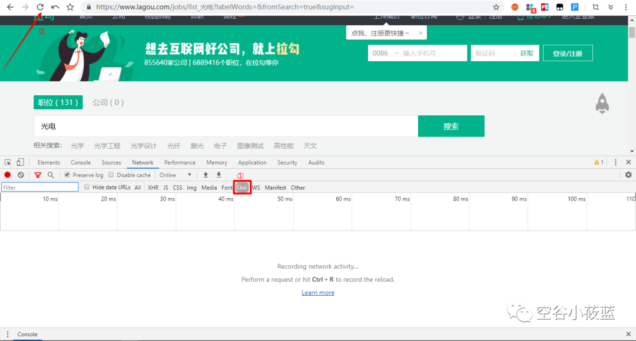Select JS request type filter
The height and width of the screenshot is (341, 636).
coord(165,188)
